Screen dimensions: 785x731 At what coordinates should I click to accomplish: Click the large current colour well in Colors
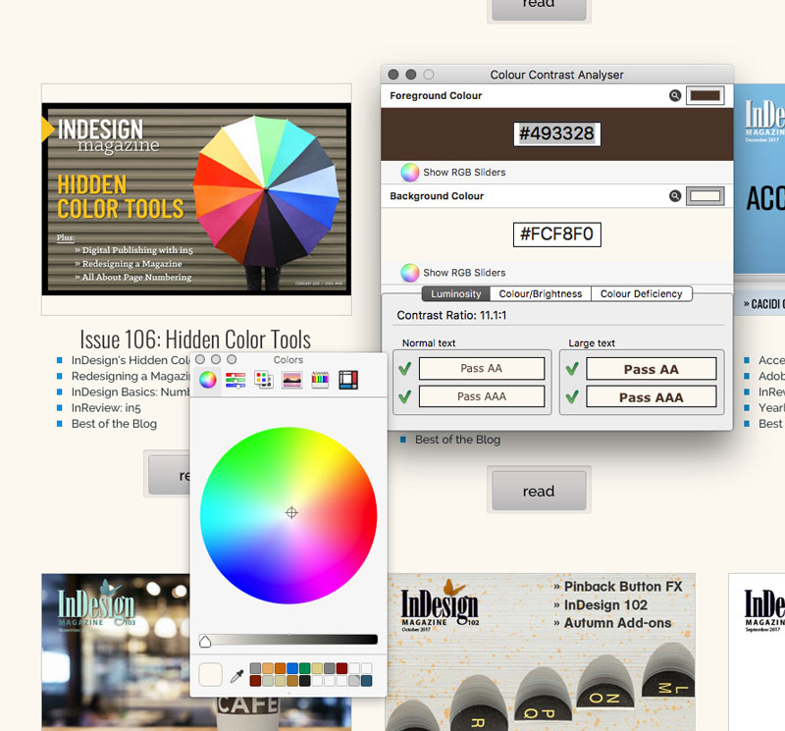click(210, 674)
